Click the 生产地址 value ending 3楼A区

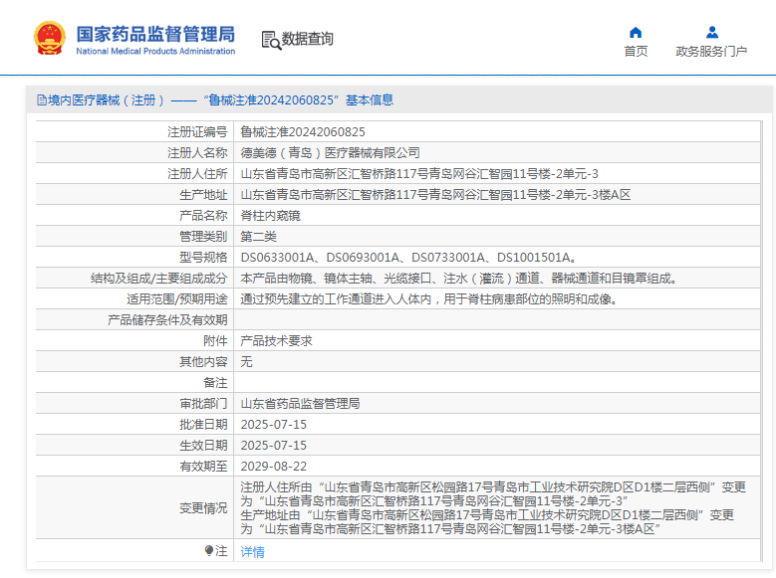pyautogui.click(x=435, y=195)
